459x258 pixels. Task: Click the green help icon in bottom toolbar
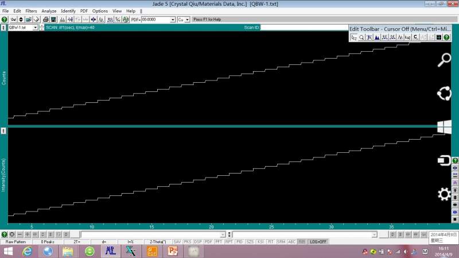pyautogui.click(x=4, y=234)
